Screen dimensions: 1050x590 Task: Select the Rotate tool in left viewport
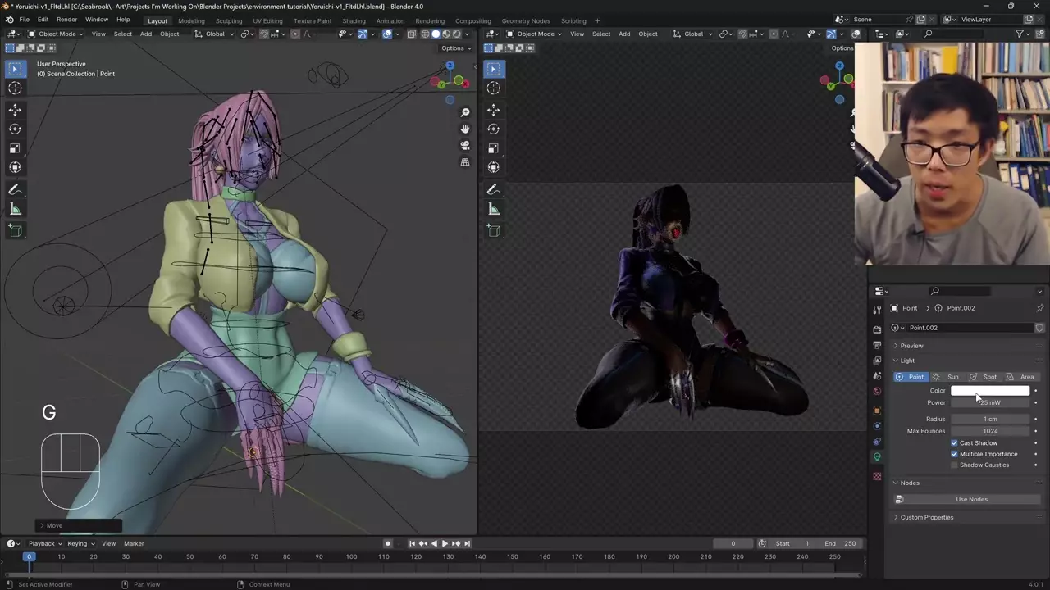15,129
